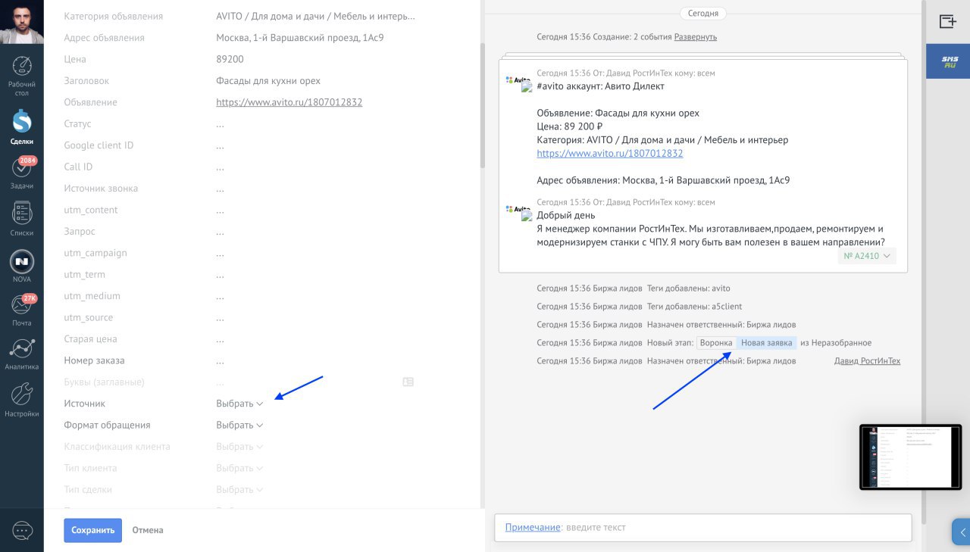Open the Классификация клиента Выбрать dropdown
The width and height of the screenshot is (970, 552).
(239, 447)
